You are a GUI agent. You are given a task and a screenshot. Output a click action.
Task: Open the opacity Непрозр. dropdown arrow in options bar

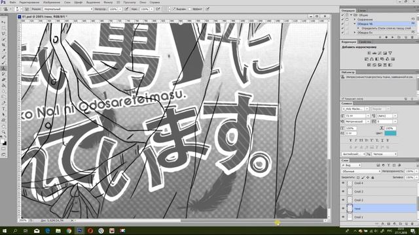pos(120,9)
